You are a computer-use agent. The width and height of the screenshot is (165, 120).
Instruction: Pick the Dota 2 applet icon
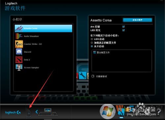[x=19, y=60]
